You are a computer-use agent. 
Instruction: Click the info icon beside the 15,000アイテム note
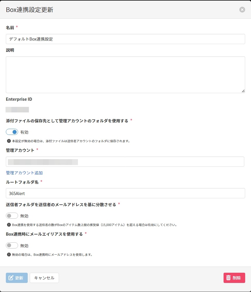point(9,225)
